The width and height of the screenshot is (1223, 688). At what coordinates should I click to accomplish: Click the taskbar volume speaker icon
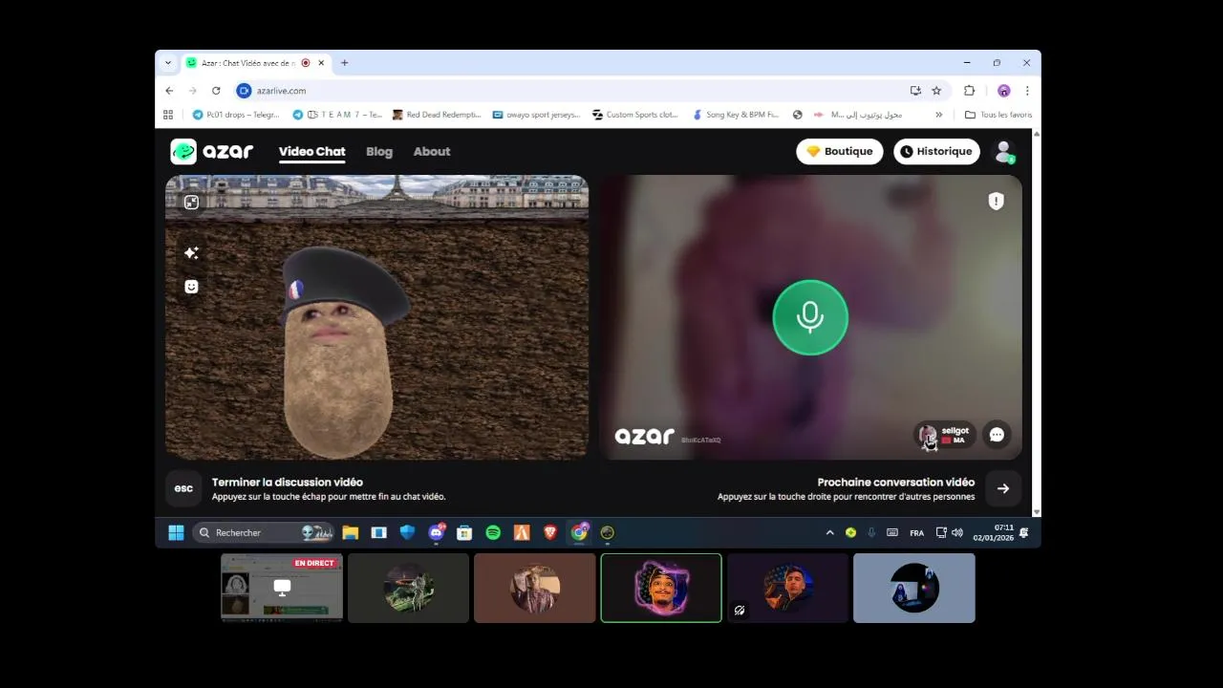tap(957, 533)
